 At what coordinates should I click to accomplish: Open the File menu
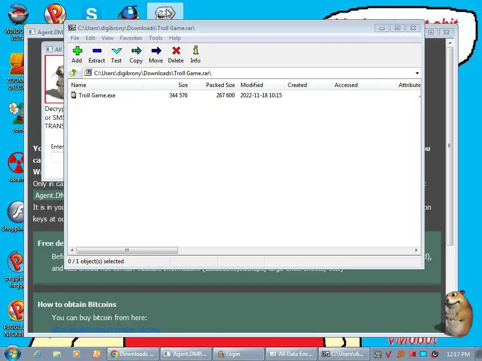75,38
